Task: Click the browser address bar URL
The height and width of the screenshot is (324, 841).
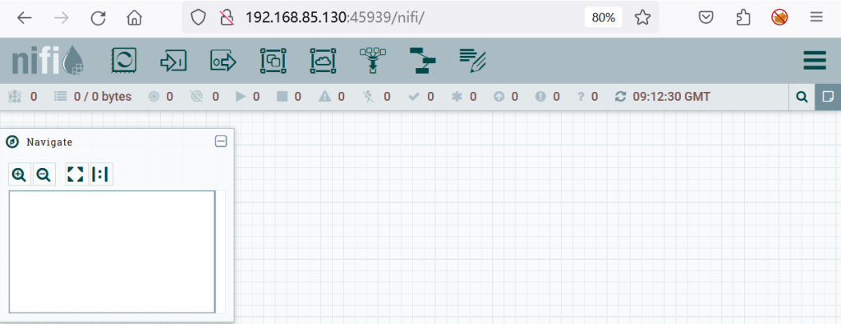Action: click(x=335, y=18)
